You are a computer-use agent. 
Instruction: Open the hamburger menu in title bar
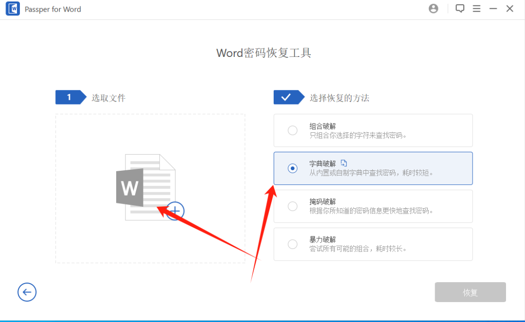coord(476,8)
